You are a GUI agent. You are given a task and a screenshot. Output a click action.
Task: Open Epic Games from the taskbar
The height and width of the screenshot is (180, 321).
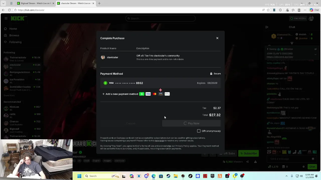click(x=212, y=176)
